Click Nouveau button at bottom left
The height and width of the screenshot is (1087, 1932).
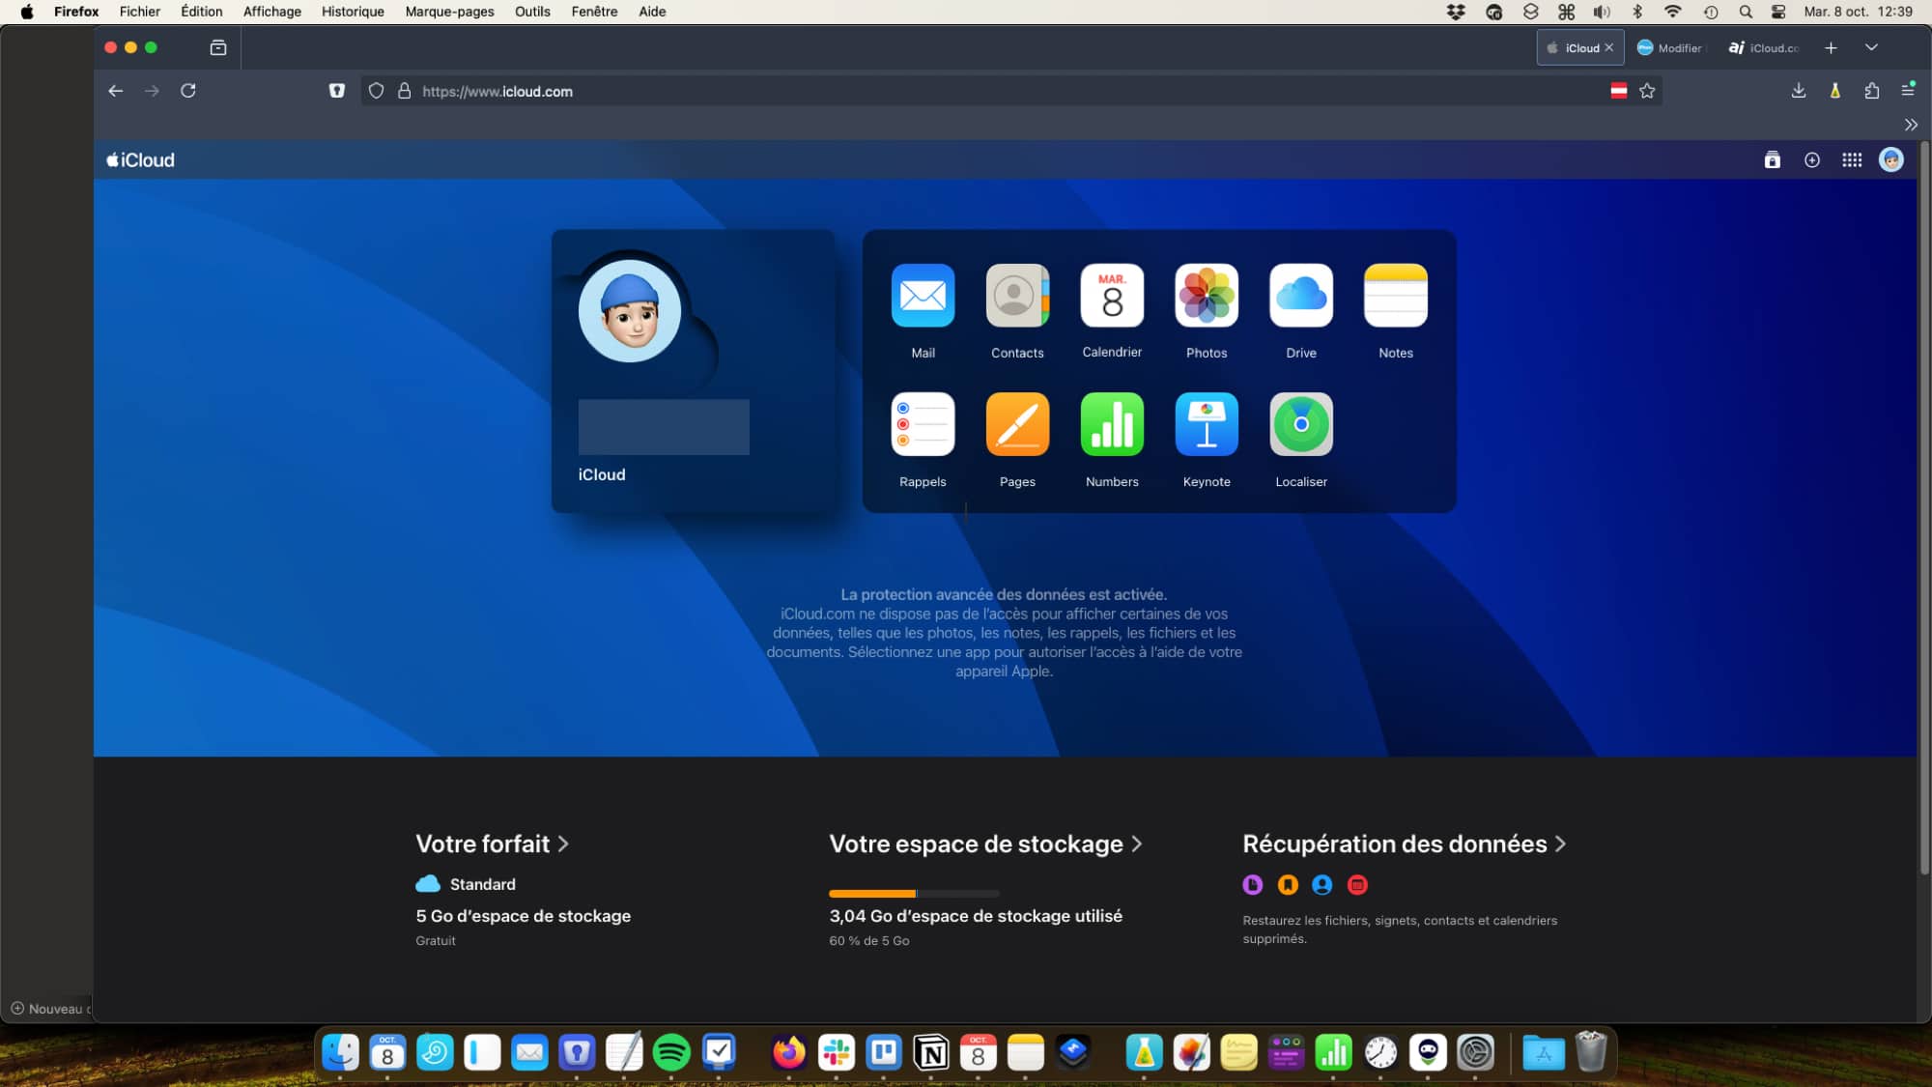pos(50,1008)
